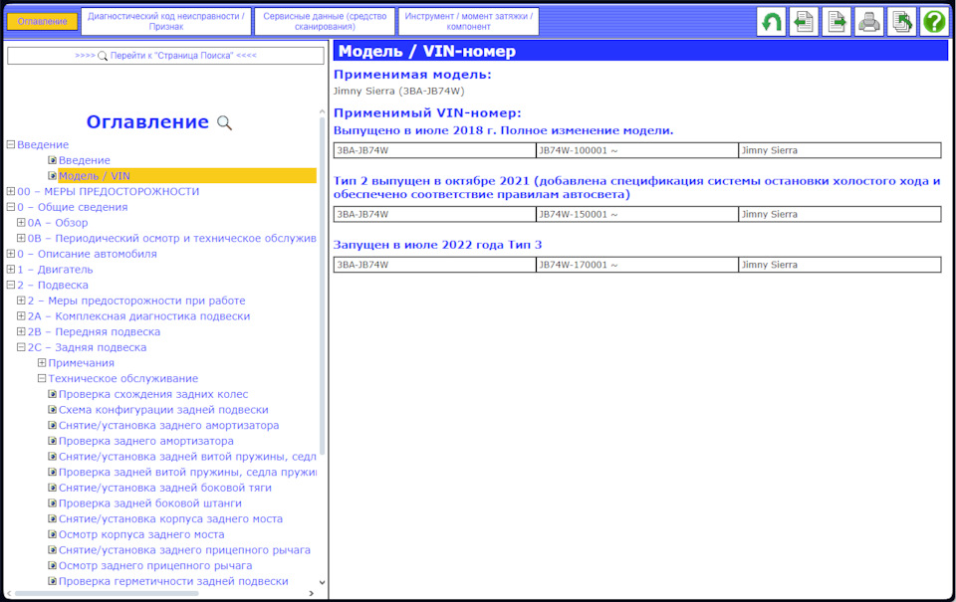Expand 1 – Двигатель section
The width and height of the screenshot is (956, 602).
(10, 270)
